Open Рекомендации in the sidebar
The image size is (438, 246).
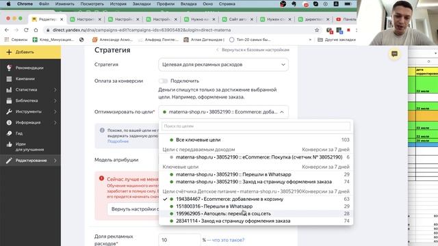tap(30, 68)
